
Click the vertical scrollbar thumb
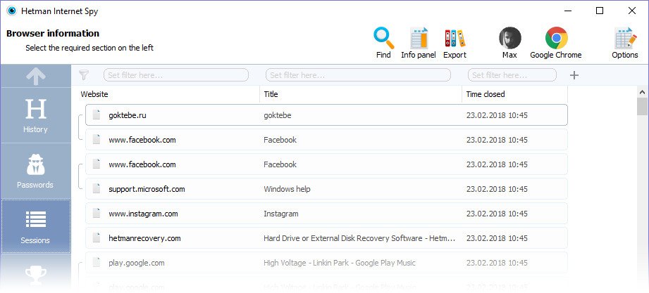[642, 107]
